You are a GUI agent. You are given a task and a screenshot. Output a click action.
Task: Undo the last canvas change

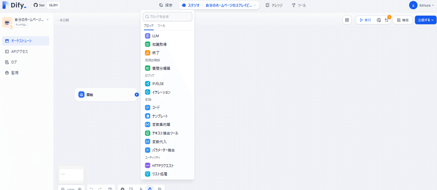click(x=91, y=189)
